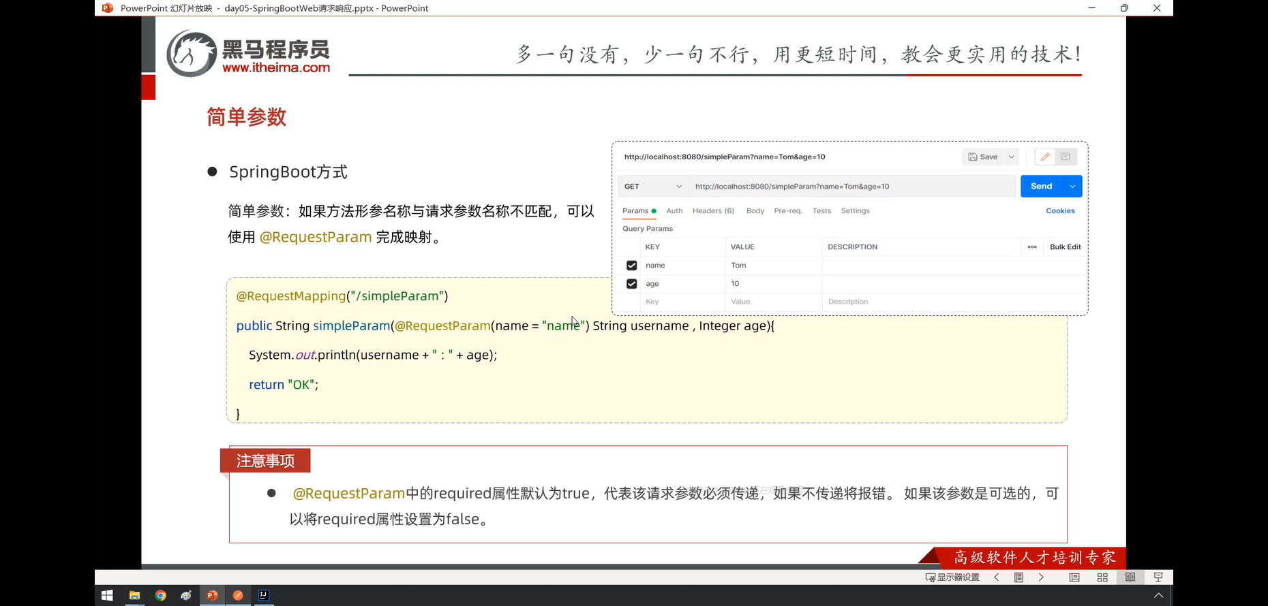Click the return "OK"; code line
The width and height of the screenshot is (1268, 606).
[284, 385]
